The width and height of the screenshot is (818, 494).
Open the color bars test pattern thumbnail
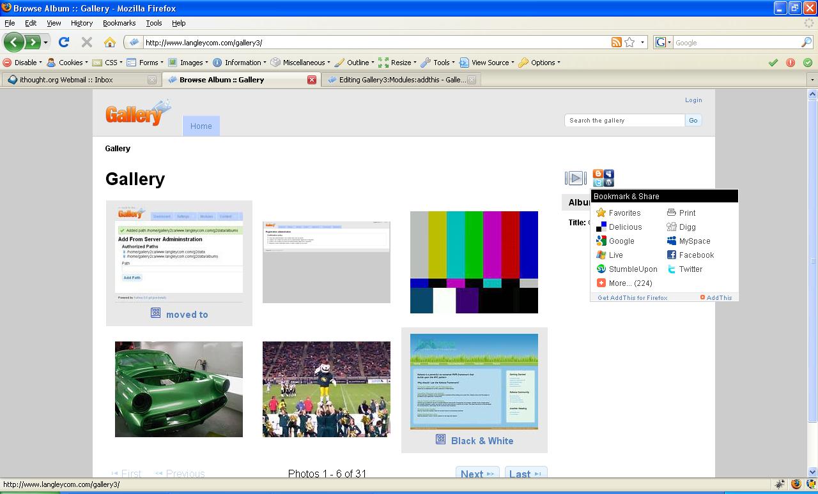pos(474,262)
